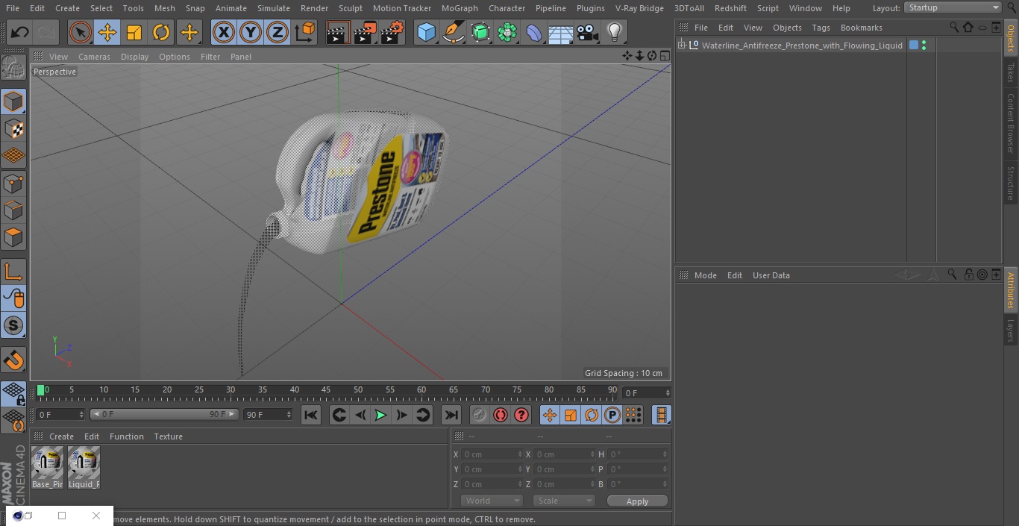This screenshot has height=526, width=1019.
Task: Add a Bend deformer
Action: tap(534, 32)
